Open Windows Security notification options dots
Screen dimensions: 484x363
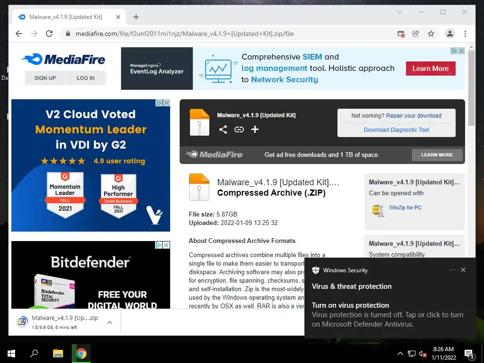point(452,270)
